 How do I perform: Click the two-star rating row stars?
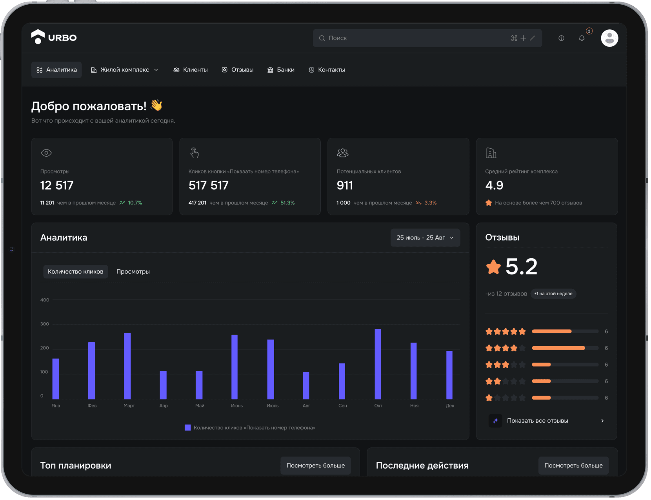(x=506, y=381)
